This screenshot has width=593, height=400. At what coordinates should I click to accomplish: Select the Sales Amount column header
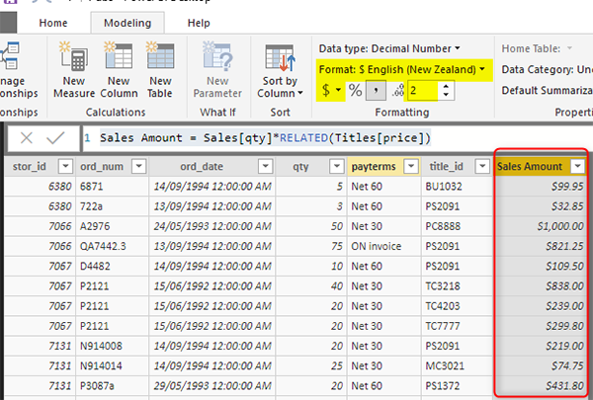coord(531,167)
